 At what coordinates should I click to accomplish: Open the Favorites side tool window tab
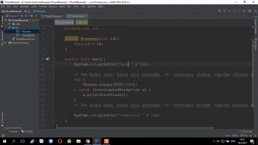2,120
